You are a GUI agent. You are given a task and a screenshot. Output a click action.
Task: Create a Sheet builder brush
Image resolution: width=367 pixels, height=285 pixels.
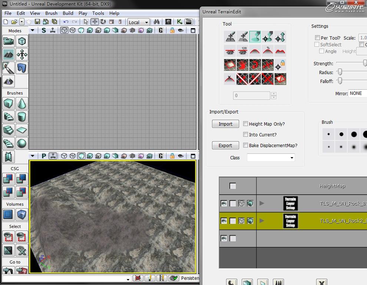pos(22,130)
